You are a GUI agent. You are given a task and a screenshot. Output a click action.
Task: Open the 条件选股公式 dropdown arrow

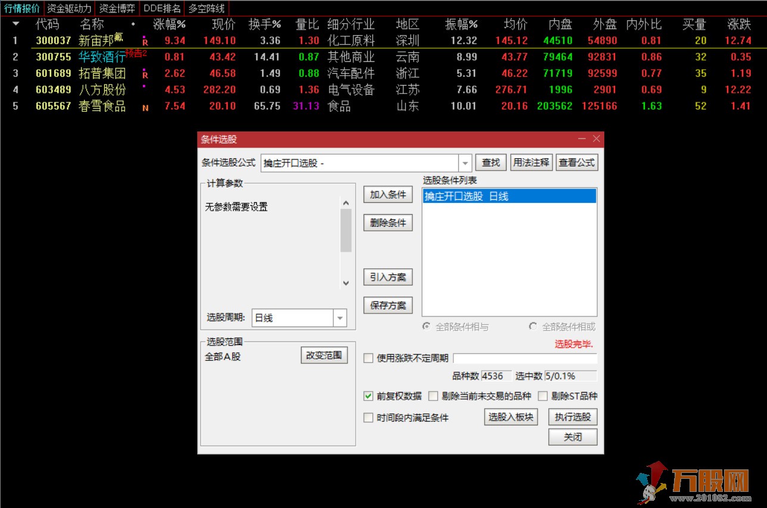click(x=465, y=163)
